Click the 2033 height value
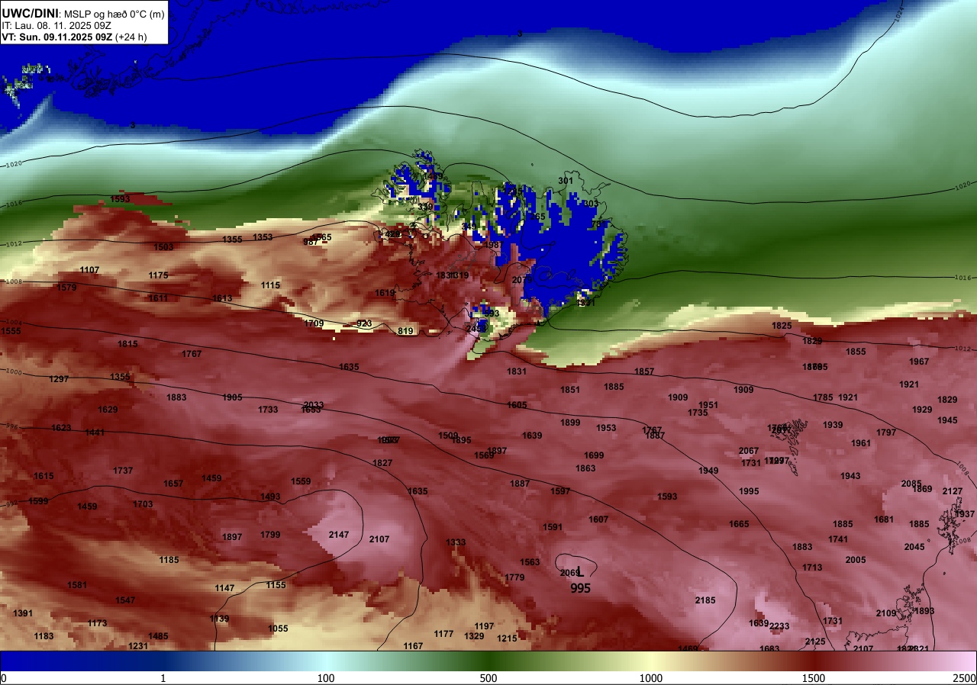The image size is (977, 685). [x=314, y=405]
